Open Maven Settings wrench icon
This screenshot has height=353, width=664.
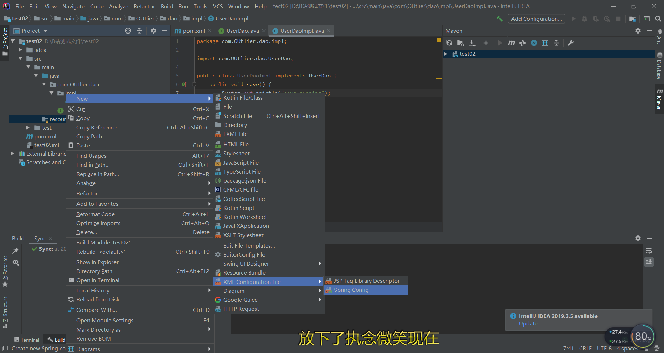click(571, 43)
